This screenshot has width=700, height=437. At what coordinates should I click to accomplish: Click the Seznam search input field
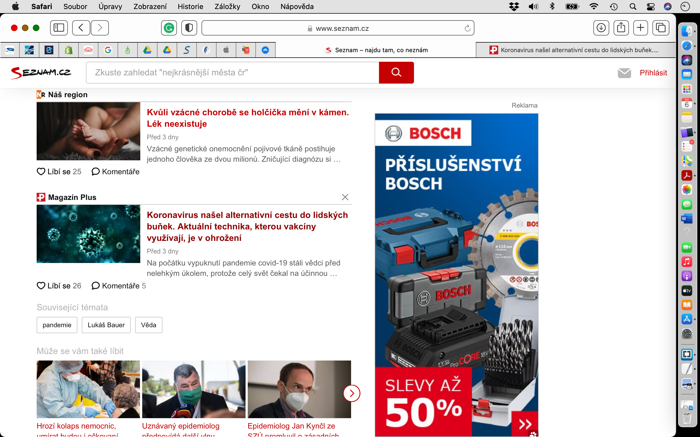(x=232, y=73)
